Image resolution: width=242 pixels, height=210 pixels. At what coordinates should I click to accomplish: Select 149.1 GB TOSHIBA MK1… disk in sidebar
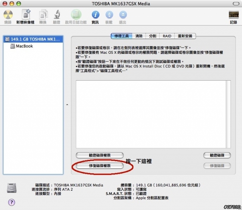coord(33,39)
